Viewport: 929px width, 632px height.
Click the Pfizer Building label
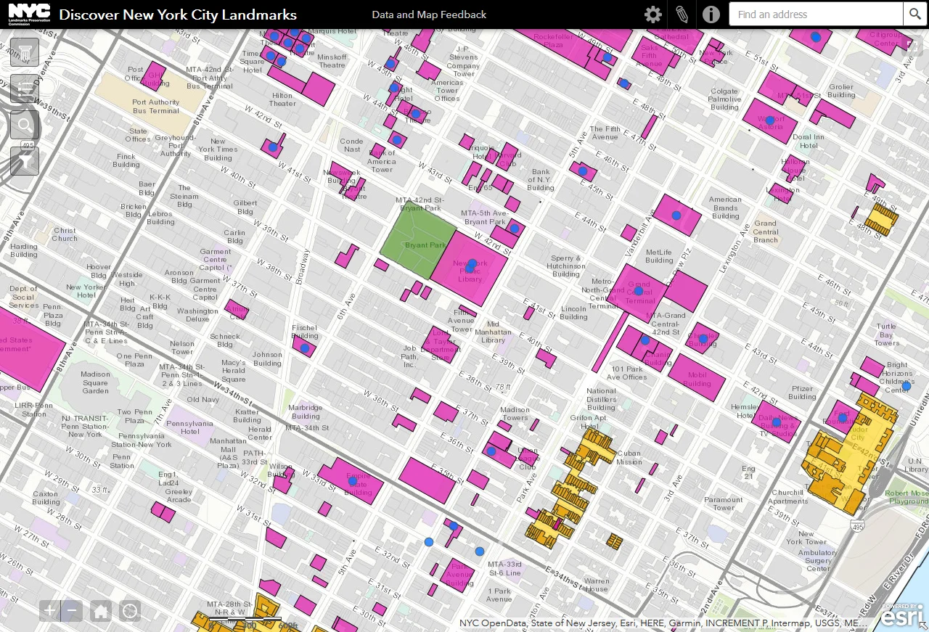pos(802,393)
